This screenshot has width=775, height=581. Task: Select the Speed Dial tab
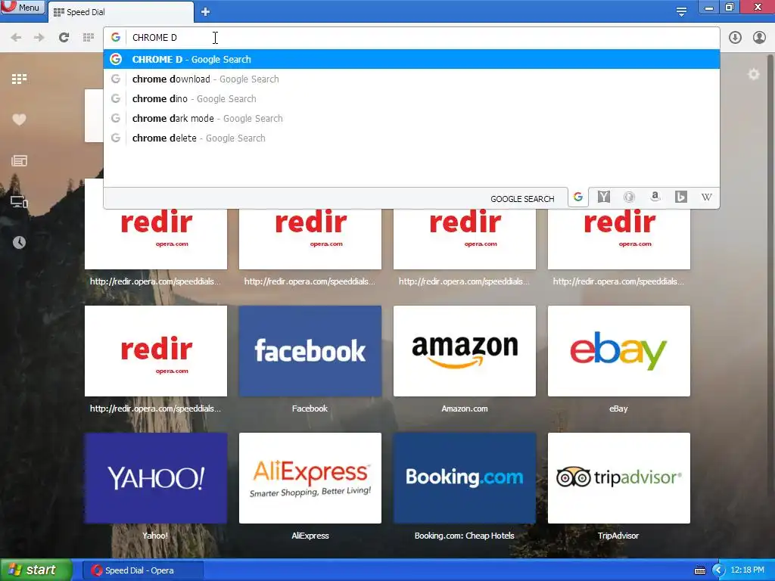click(121, 12)
